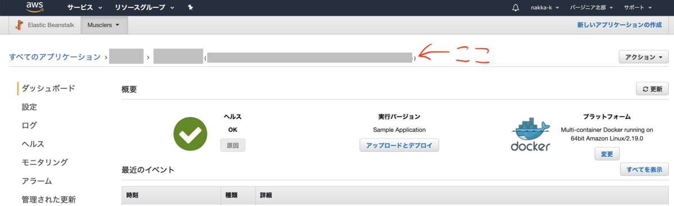This screenshot has width=674, height=206.
Task: Click the Multi-container Docker platform text
Action: point(607,134)
